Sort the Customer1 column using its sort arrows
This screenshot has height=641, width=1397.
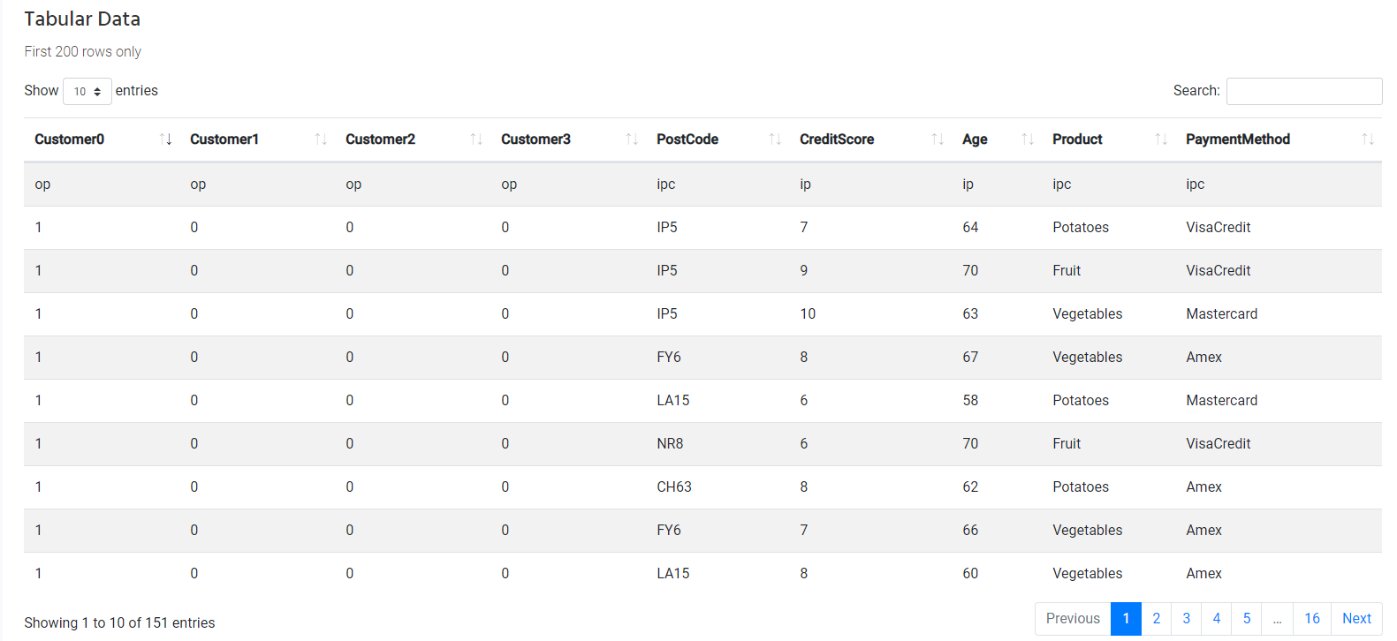coord(322,139)
